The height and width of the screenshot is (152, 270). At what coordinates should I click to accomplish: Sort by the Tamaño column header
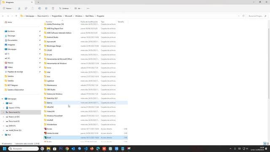point(121,22)
